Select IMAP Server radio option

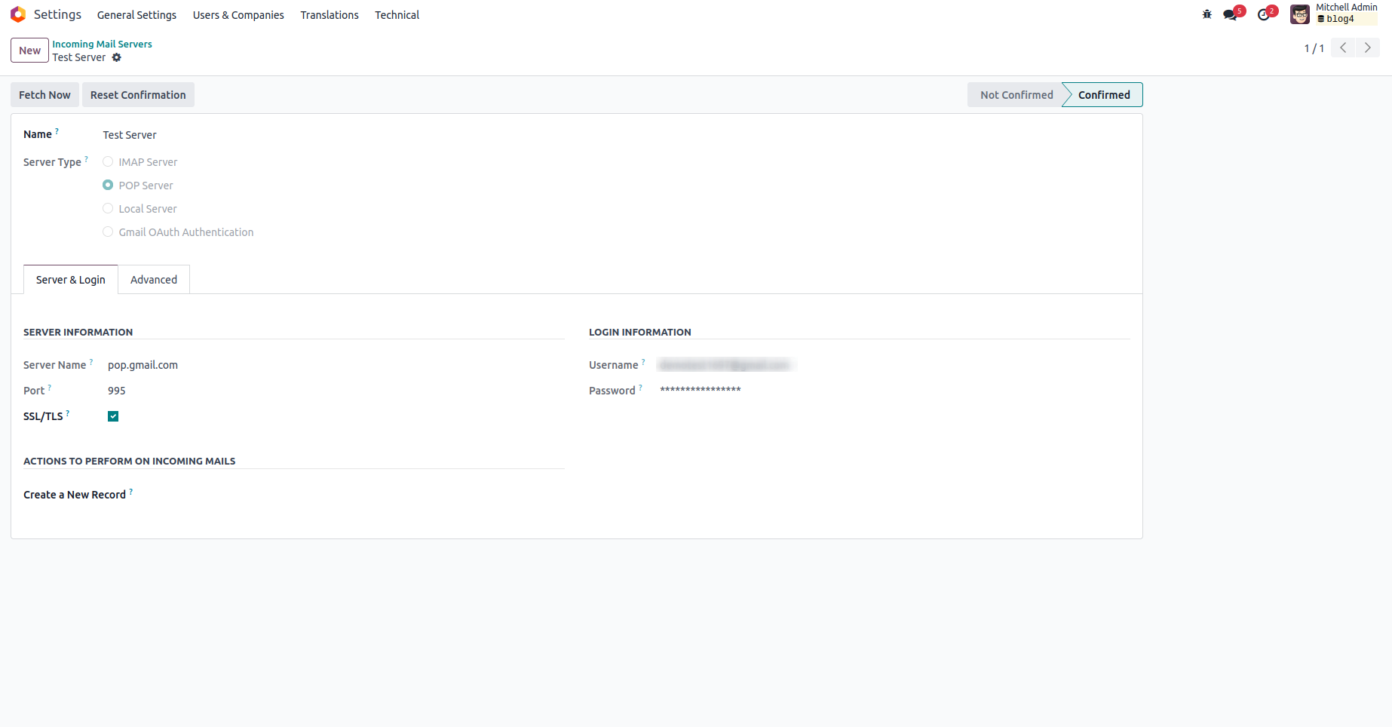(x=108, y=161)
